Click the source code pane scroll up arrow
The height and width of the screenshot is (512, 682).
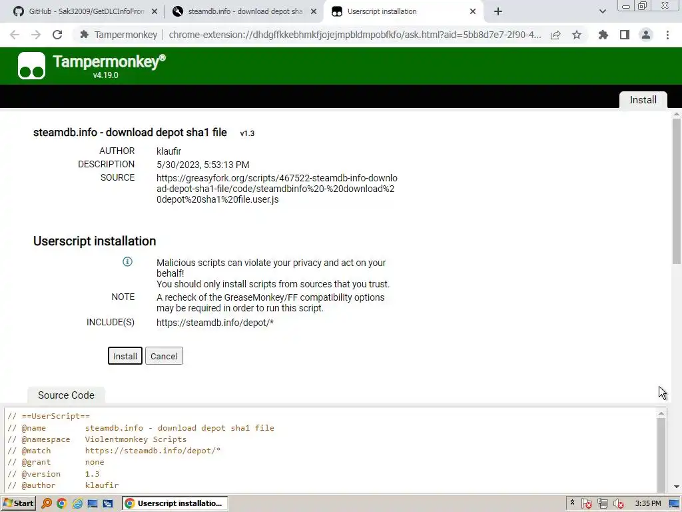pos(661,413)
